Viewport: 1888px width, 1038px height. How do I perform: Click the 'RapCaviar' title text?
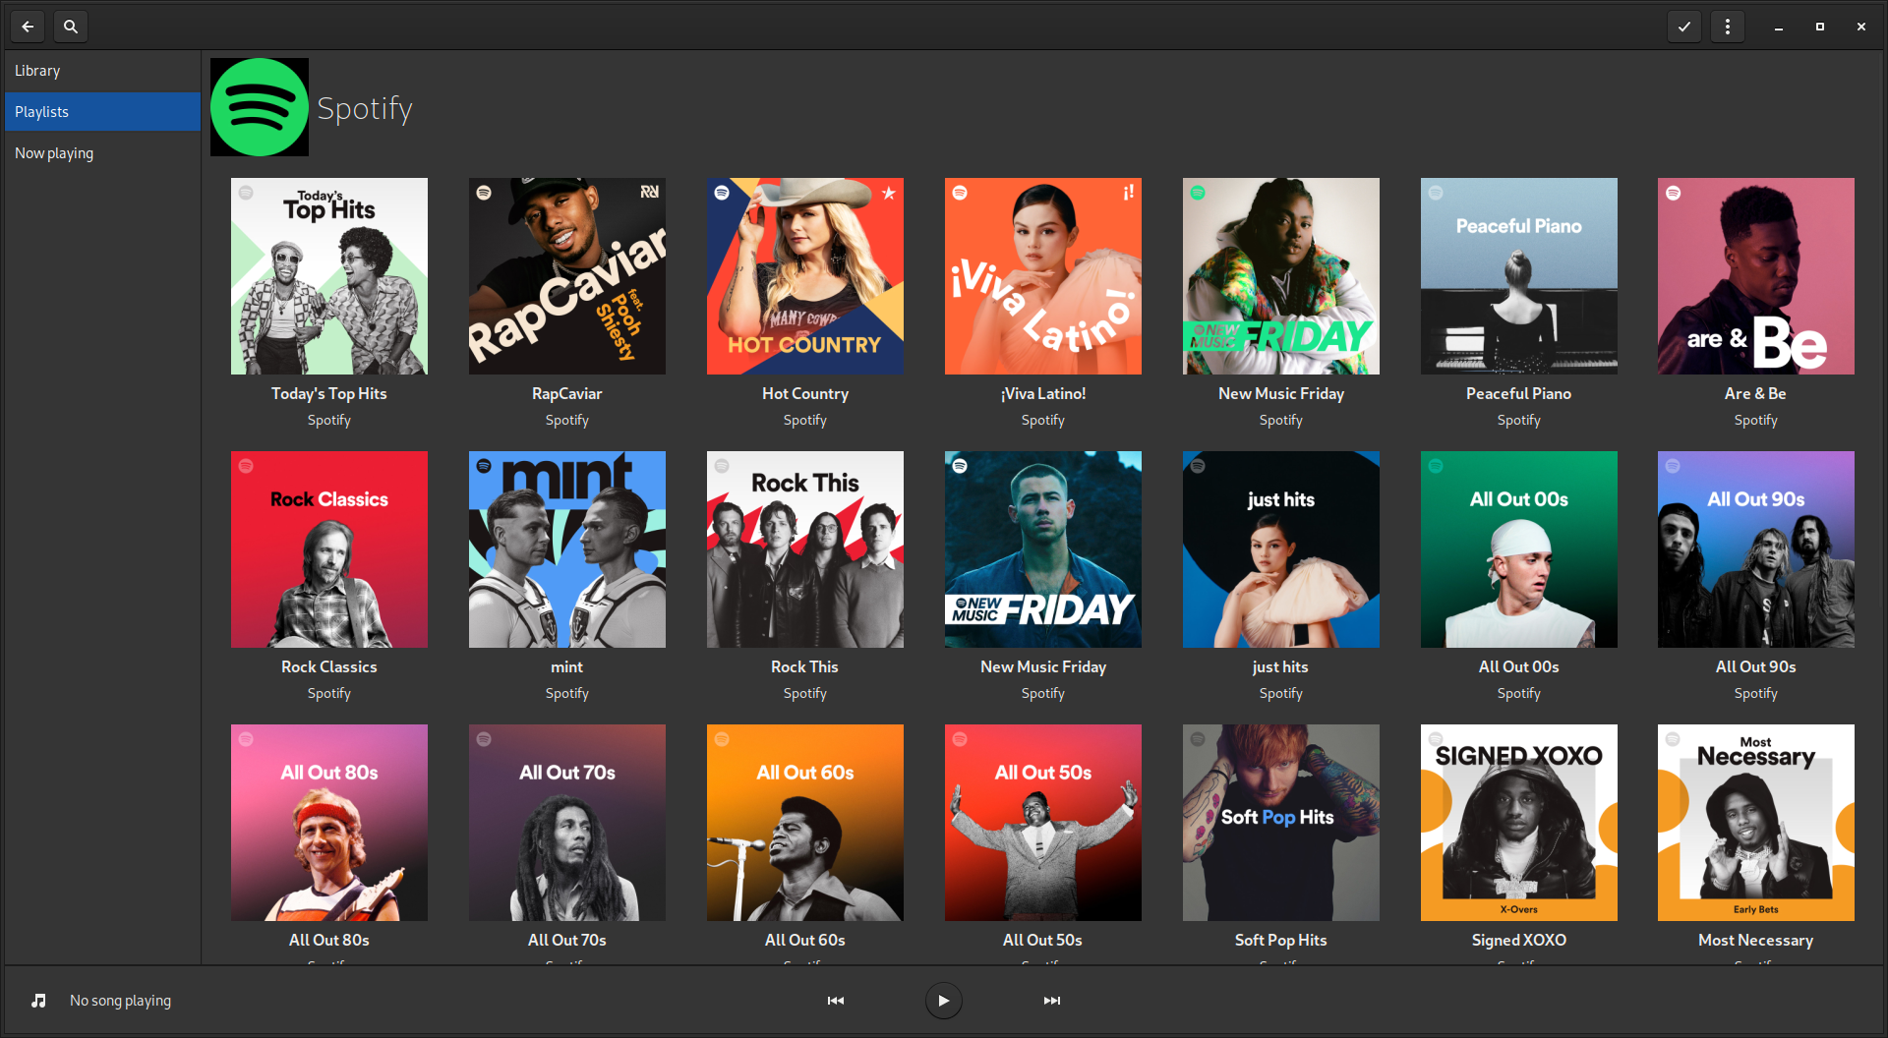[567, 393]
